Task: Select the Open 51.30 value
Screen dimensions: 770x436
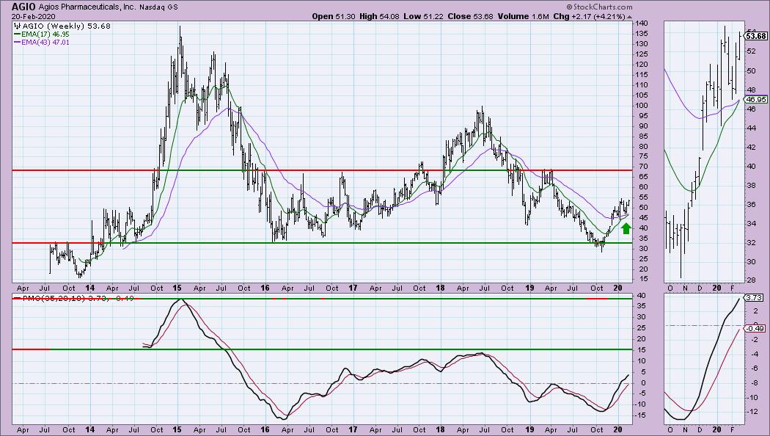Action: (334, 16)
